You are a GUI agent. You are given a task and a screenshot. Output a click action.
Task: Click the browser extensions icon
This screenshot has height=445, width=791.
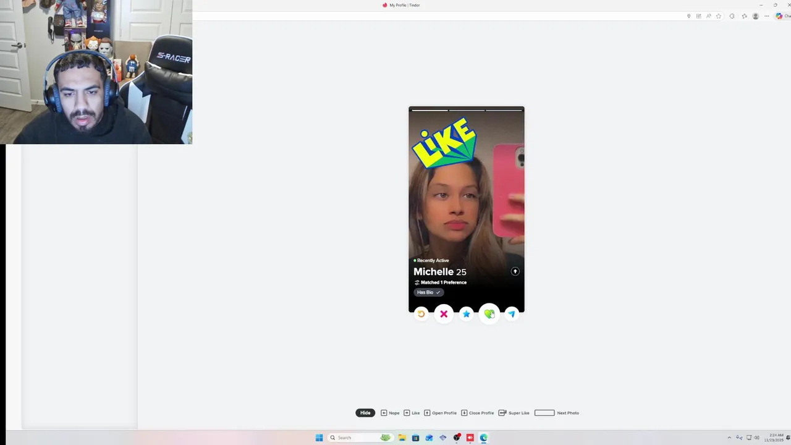(x=732, y=16)
